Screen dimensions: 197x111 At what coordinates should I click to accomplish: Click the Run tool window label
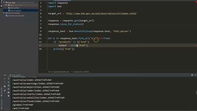point(5,75)
